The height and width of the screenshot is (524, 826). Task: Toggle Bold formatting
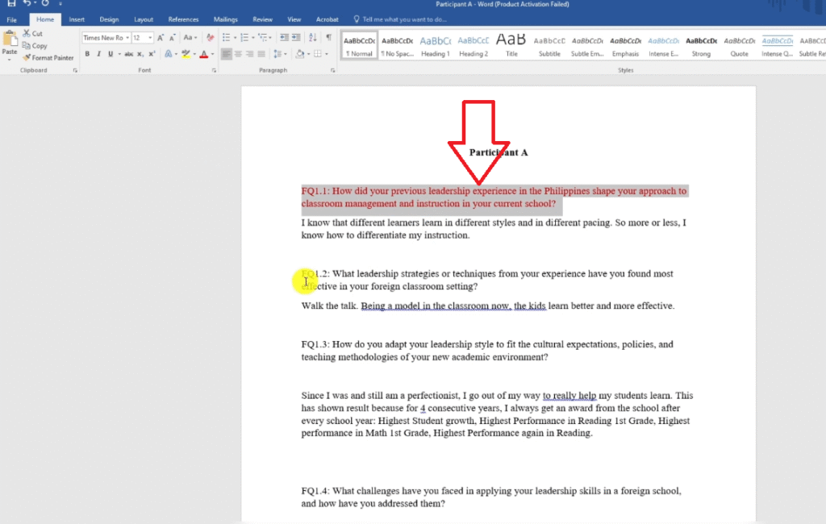(x=88, y=54)
